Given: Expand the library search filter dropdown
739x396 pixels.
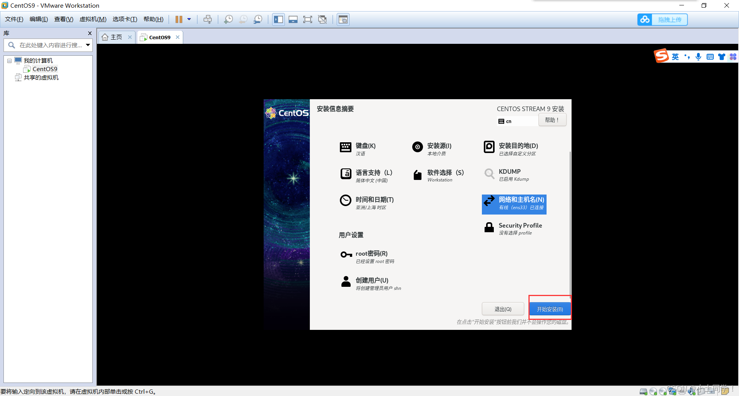Looking at the screenshot, I should tap(88, 45).
